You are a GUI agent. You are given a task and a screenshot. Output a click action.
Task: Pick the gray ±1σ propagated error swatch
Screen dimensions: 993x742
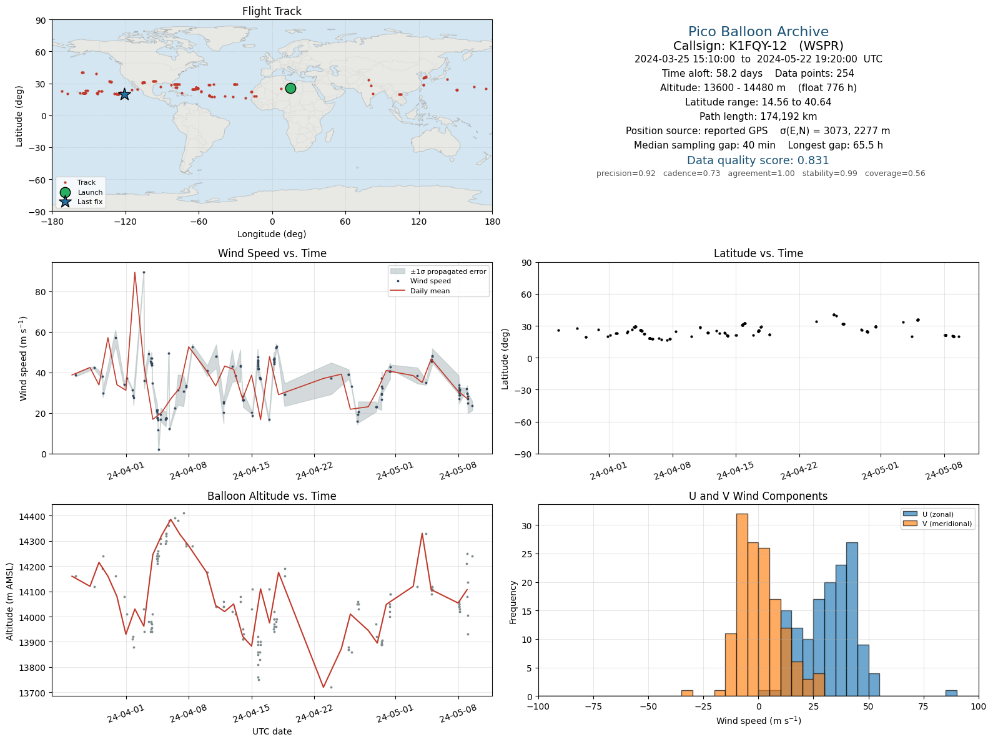pyautogui.click(x=398, y=271)
